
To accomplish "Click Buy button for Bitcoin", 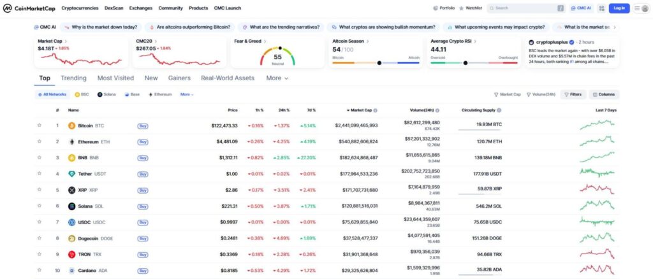I will click(x=142, y=125).
